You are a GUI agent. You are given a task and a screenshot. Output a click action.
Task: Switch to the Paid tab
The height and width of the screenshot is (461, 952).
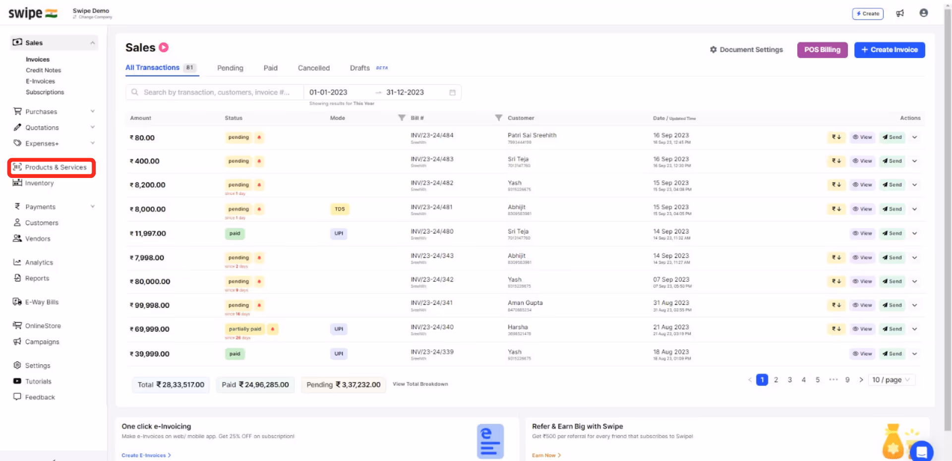(270, 68)
